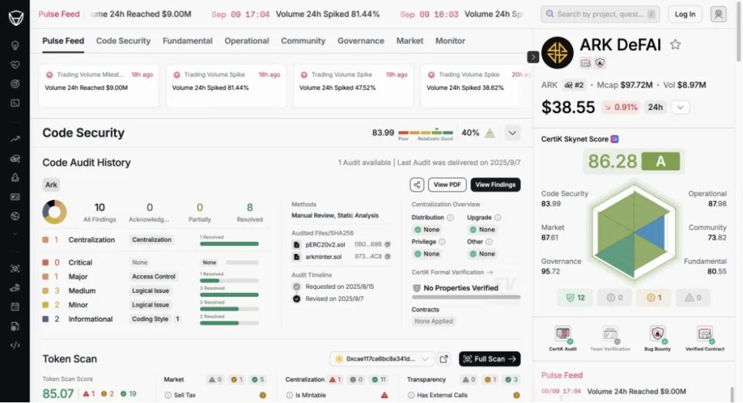
Task: Switch to the Fundamental tab
Action: coord(187,41)
